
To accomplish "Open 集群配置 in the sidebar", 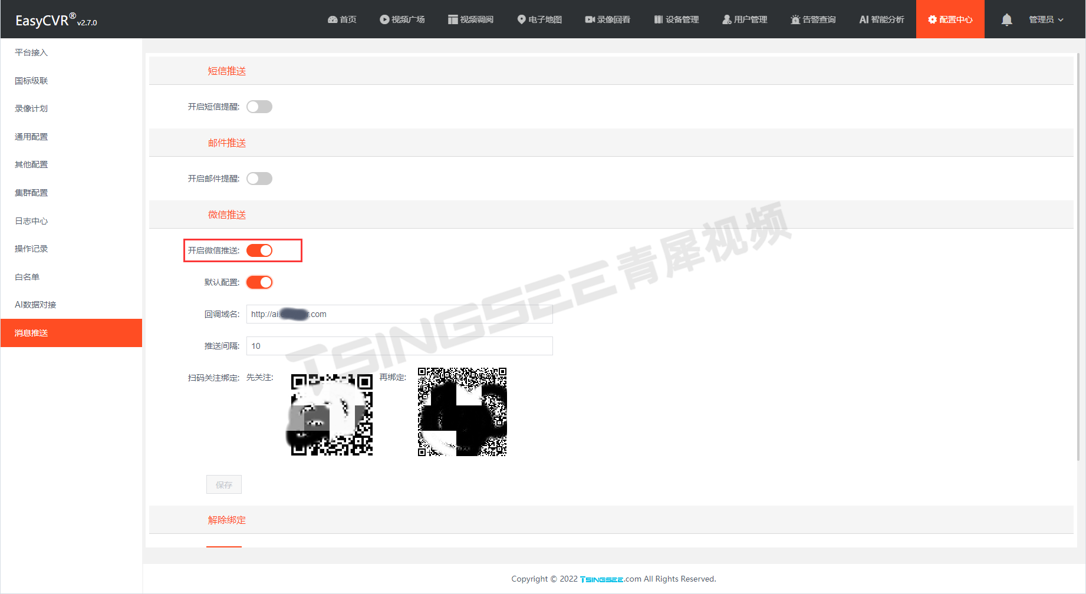I will click(71, 193).
